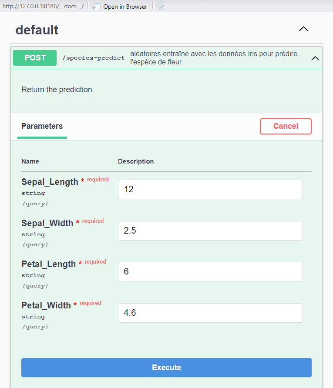Click the green POST method badge
The image size is (333, 388).
pos(35,58)
